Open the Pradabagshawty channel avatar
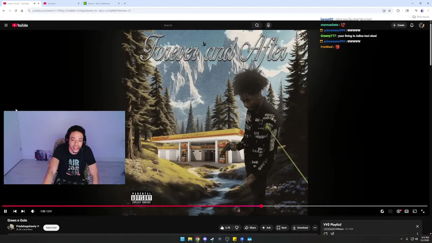This screenshot has width=432, height=243. 11,227
